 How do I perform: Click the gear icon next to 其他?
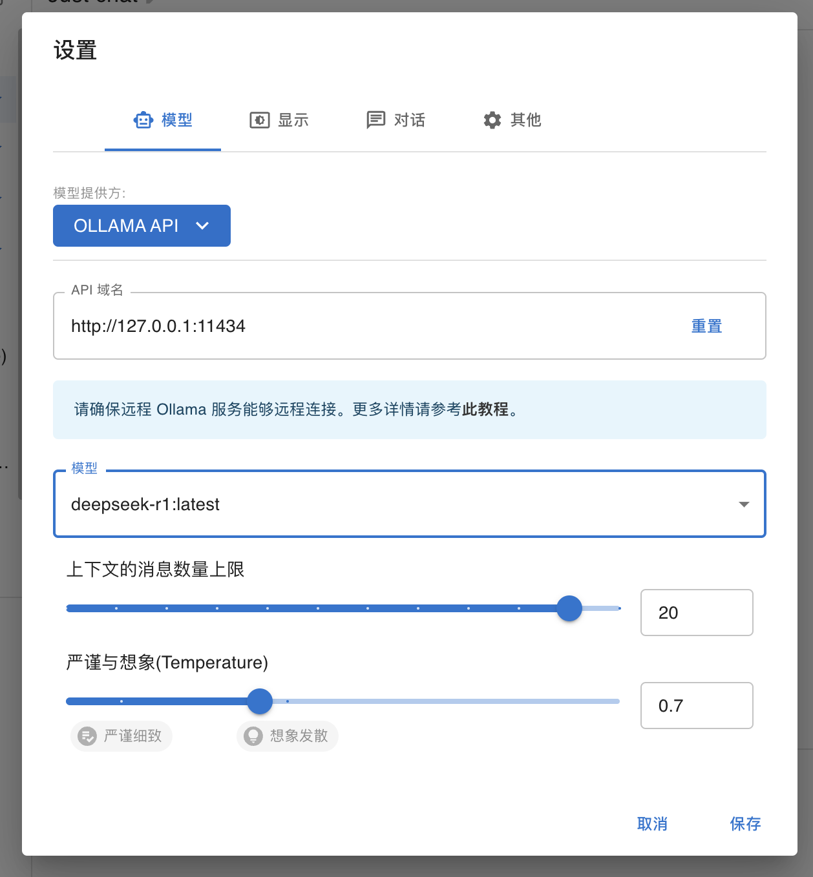tap(492, 120)
